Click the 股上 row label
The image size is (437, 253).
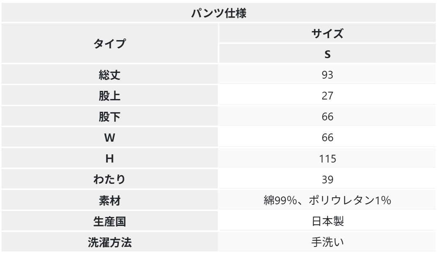(110, 96)
